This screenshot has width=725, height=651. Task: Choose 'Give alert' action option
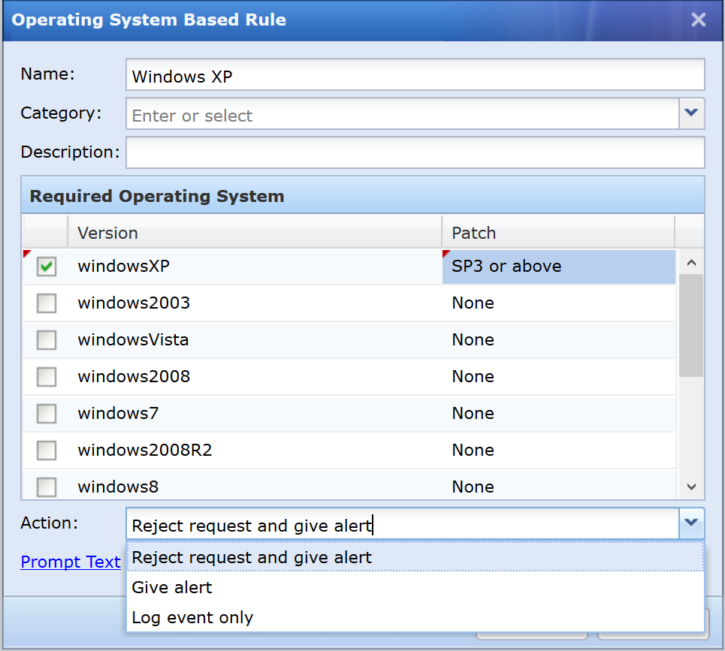pos(415,588)
